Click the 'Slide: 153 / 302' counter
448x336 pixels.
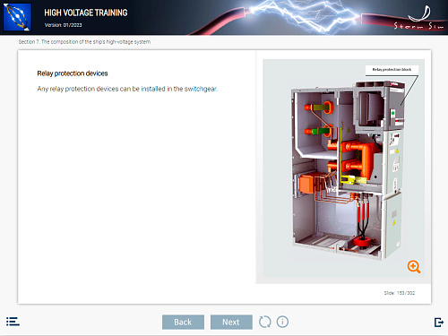coord(400,293)
